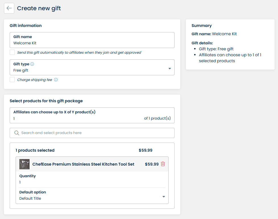Viewport: 278px width, 219px height.
Task: Click 'Gift type: Free gift' in Summary
Action: (216, 49)
